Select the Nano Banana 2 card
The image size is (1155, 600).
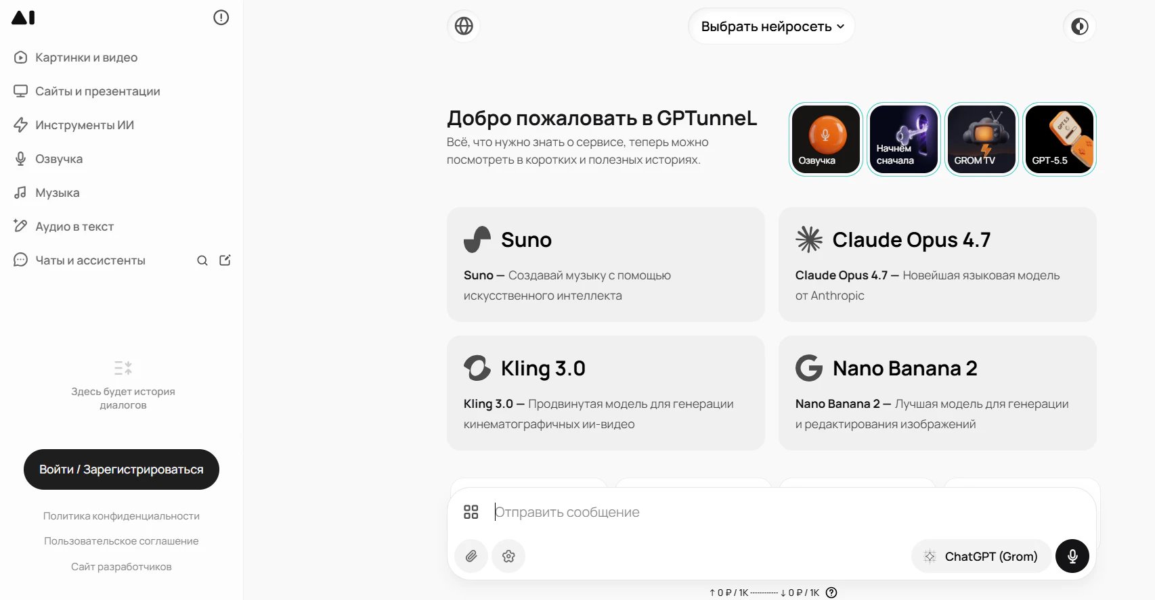coord(938,393)
